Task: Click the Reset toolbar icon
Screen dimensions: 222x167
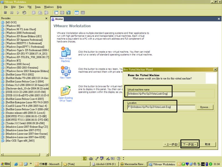Action: pyautogui.click(x=24, y=13)
